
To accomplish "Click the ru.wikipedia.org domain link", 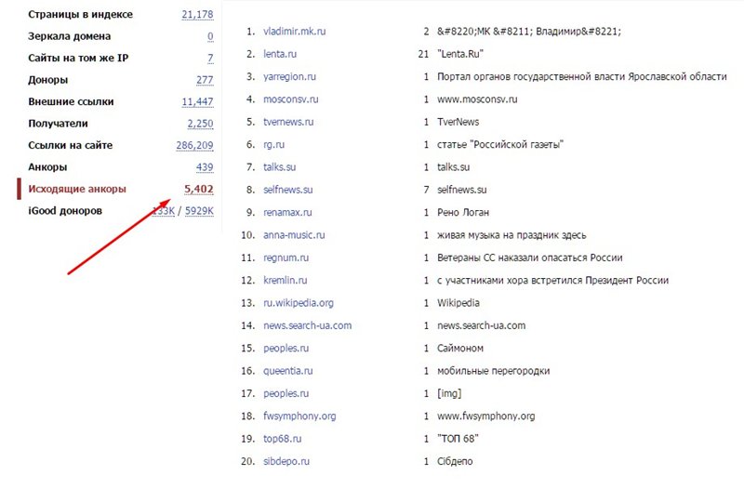I will pos(299,303).
